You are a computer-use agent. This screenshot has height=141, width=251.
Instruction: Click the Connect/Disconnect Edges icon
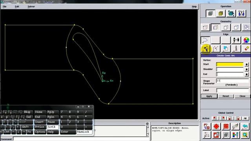click(x=236, y=40)
